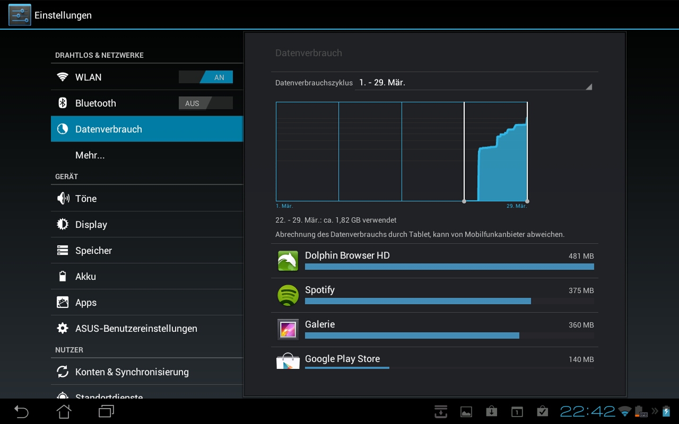Image resolution: width=679 pixels, height=424 pixels.
Task: Tap the checkmark bag notification icon
Action: pyautogui.click(x=542, y=411)
